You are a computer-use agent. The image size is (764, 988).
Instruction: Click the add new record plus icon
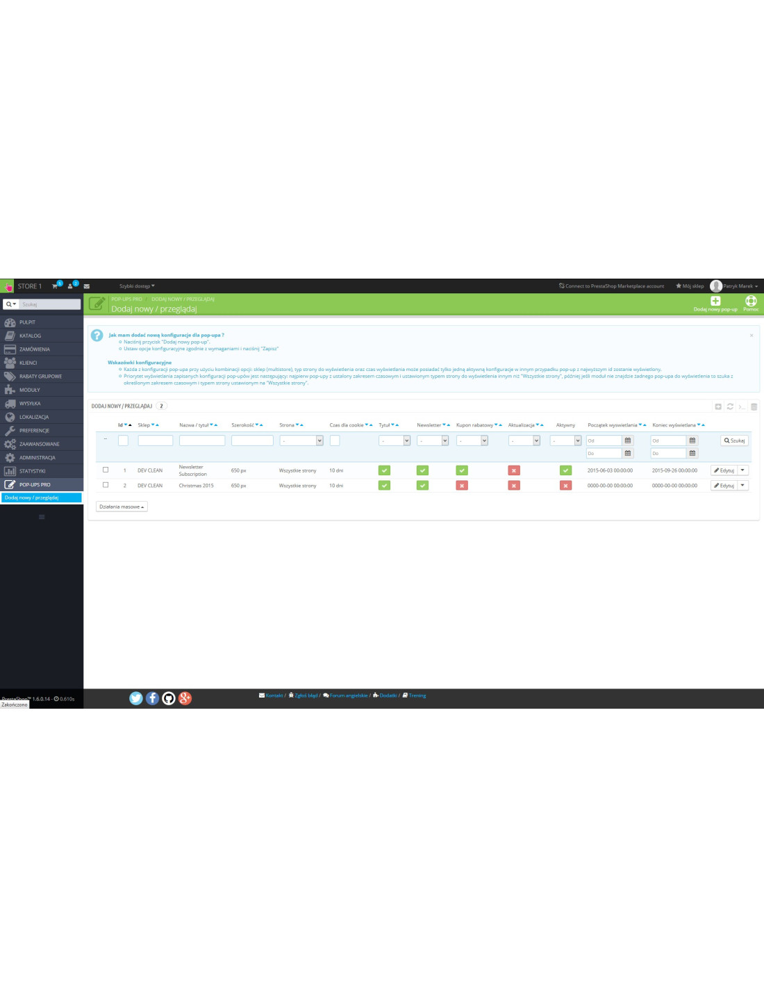pyautogui.click(x=718, y=406)
